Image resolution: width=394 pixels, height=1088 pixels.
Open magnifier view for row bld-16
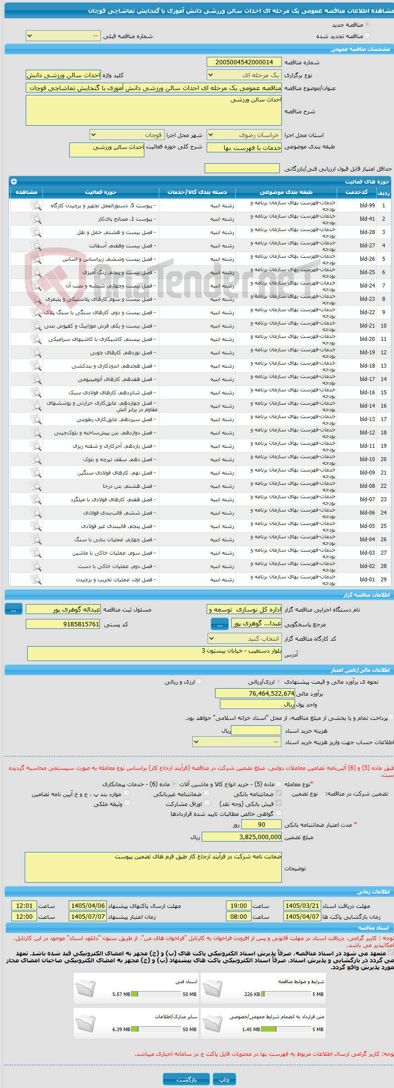pyautogui.click(x=36, y=392)
